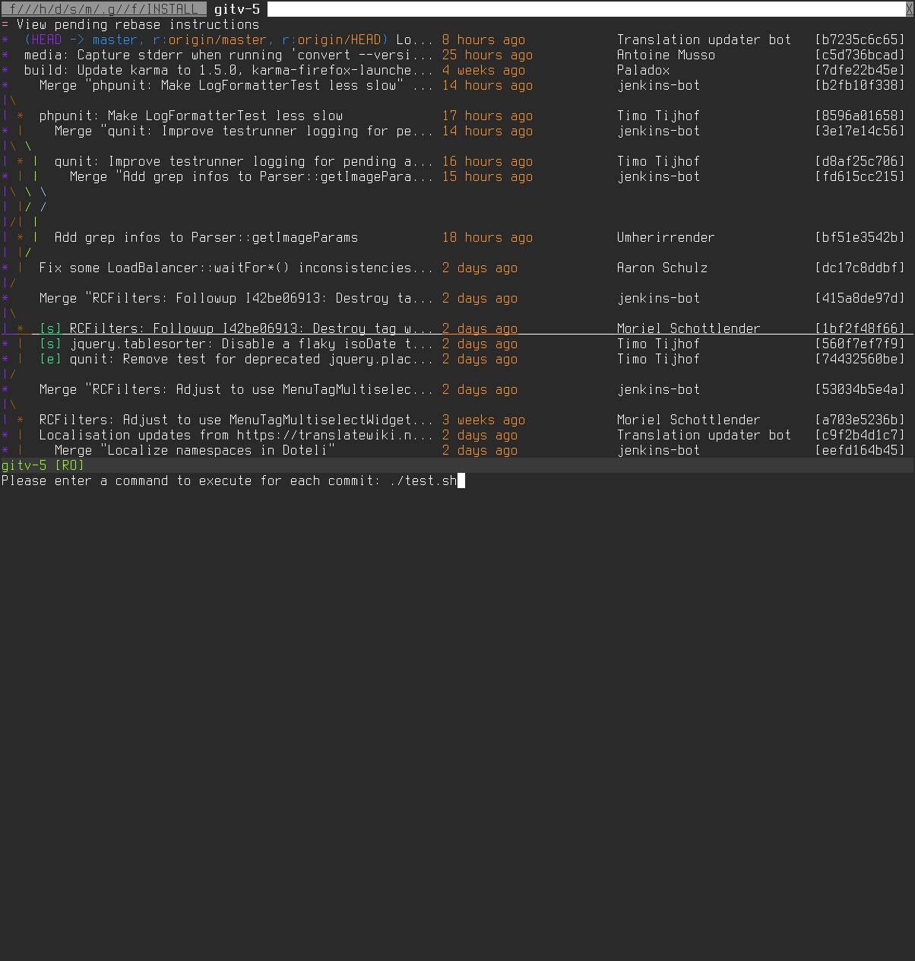
Task: Select [e] qunit remove deprecated test commit
Action: [457, 359]
